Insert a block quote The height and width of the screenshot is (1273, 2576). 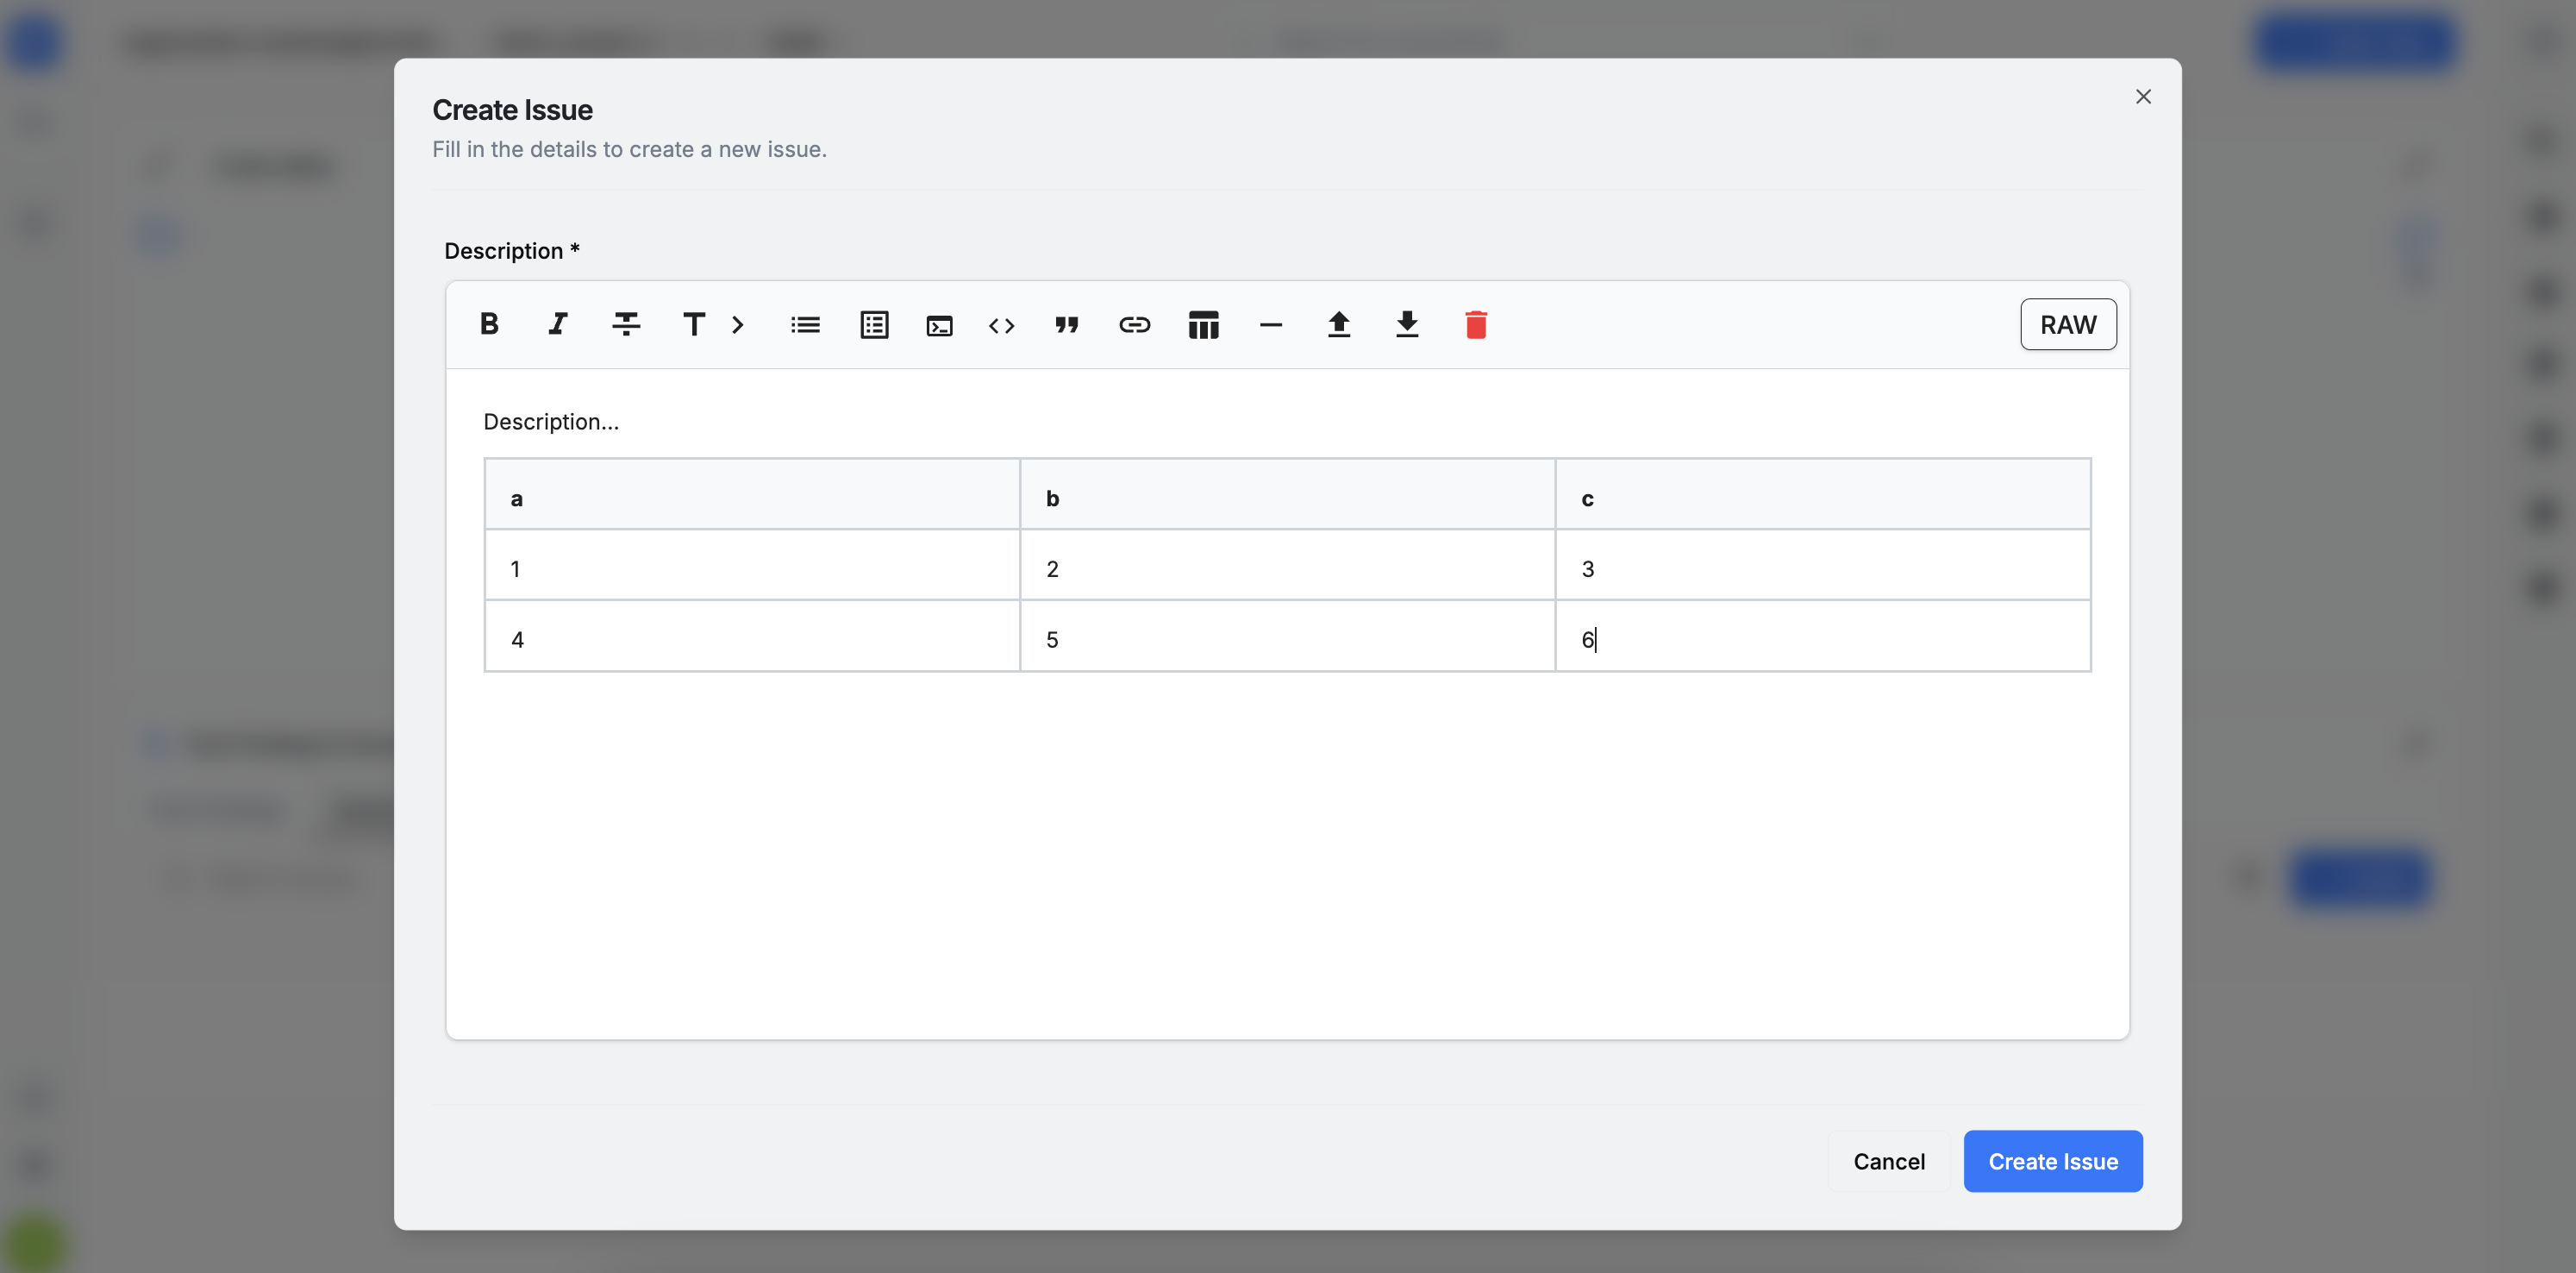pos(1067,324)
